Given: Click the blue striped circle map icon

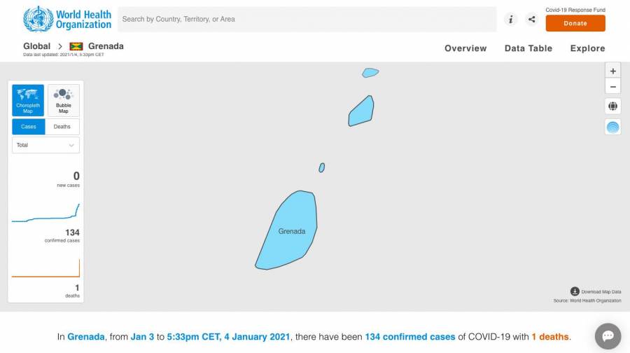Looking at the screenshot, I should pyautogui.click(x=612, y=127).
